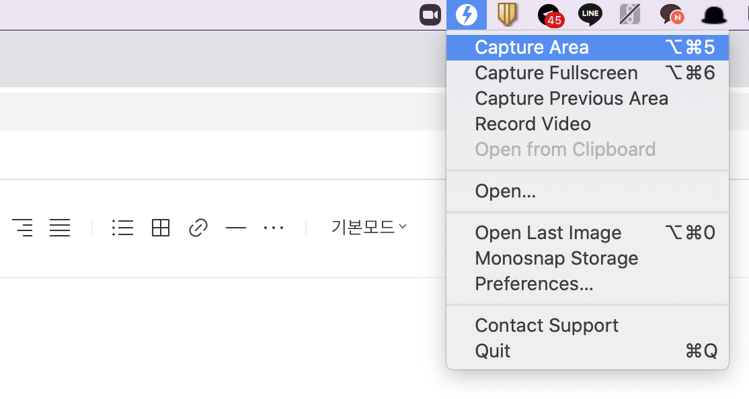Image resolution: width=749 pixels, height=399 pixels.
Task: Insert a bulleted list
Action: coord(122,228)
